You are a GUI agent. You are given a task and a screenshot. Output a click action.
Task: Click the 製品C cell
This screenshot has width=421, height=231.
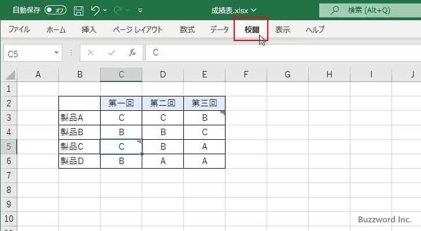tap(79, 147)
